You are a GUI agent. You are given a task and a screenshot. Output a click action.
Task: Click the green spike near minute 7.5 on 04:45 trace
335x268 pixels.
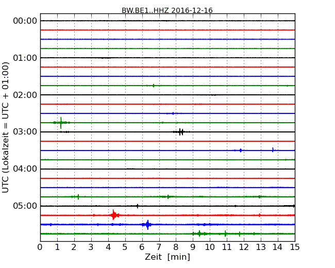coord(168,196)
